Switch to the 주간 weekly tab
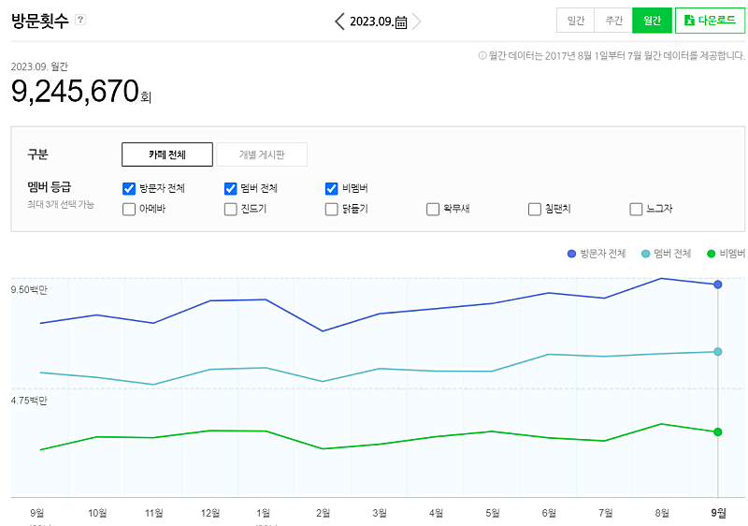Image resolution: width=748 pixels, height=526 pixels. [613, 21]
